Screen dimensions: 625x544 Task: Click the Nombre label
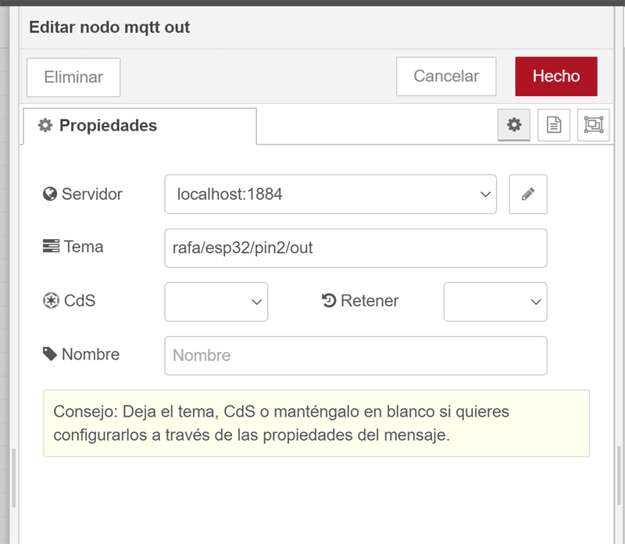[81, 354]
